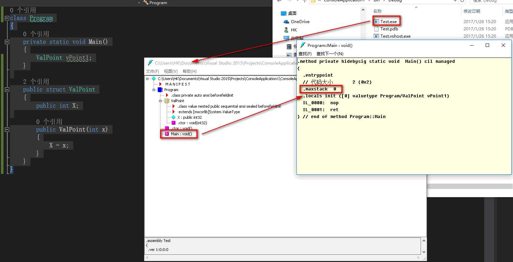Open HK user folder in navigation pane
The image size is (513, 262).
click(x=294, y=30)
